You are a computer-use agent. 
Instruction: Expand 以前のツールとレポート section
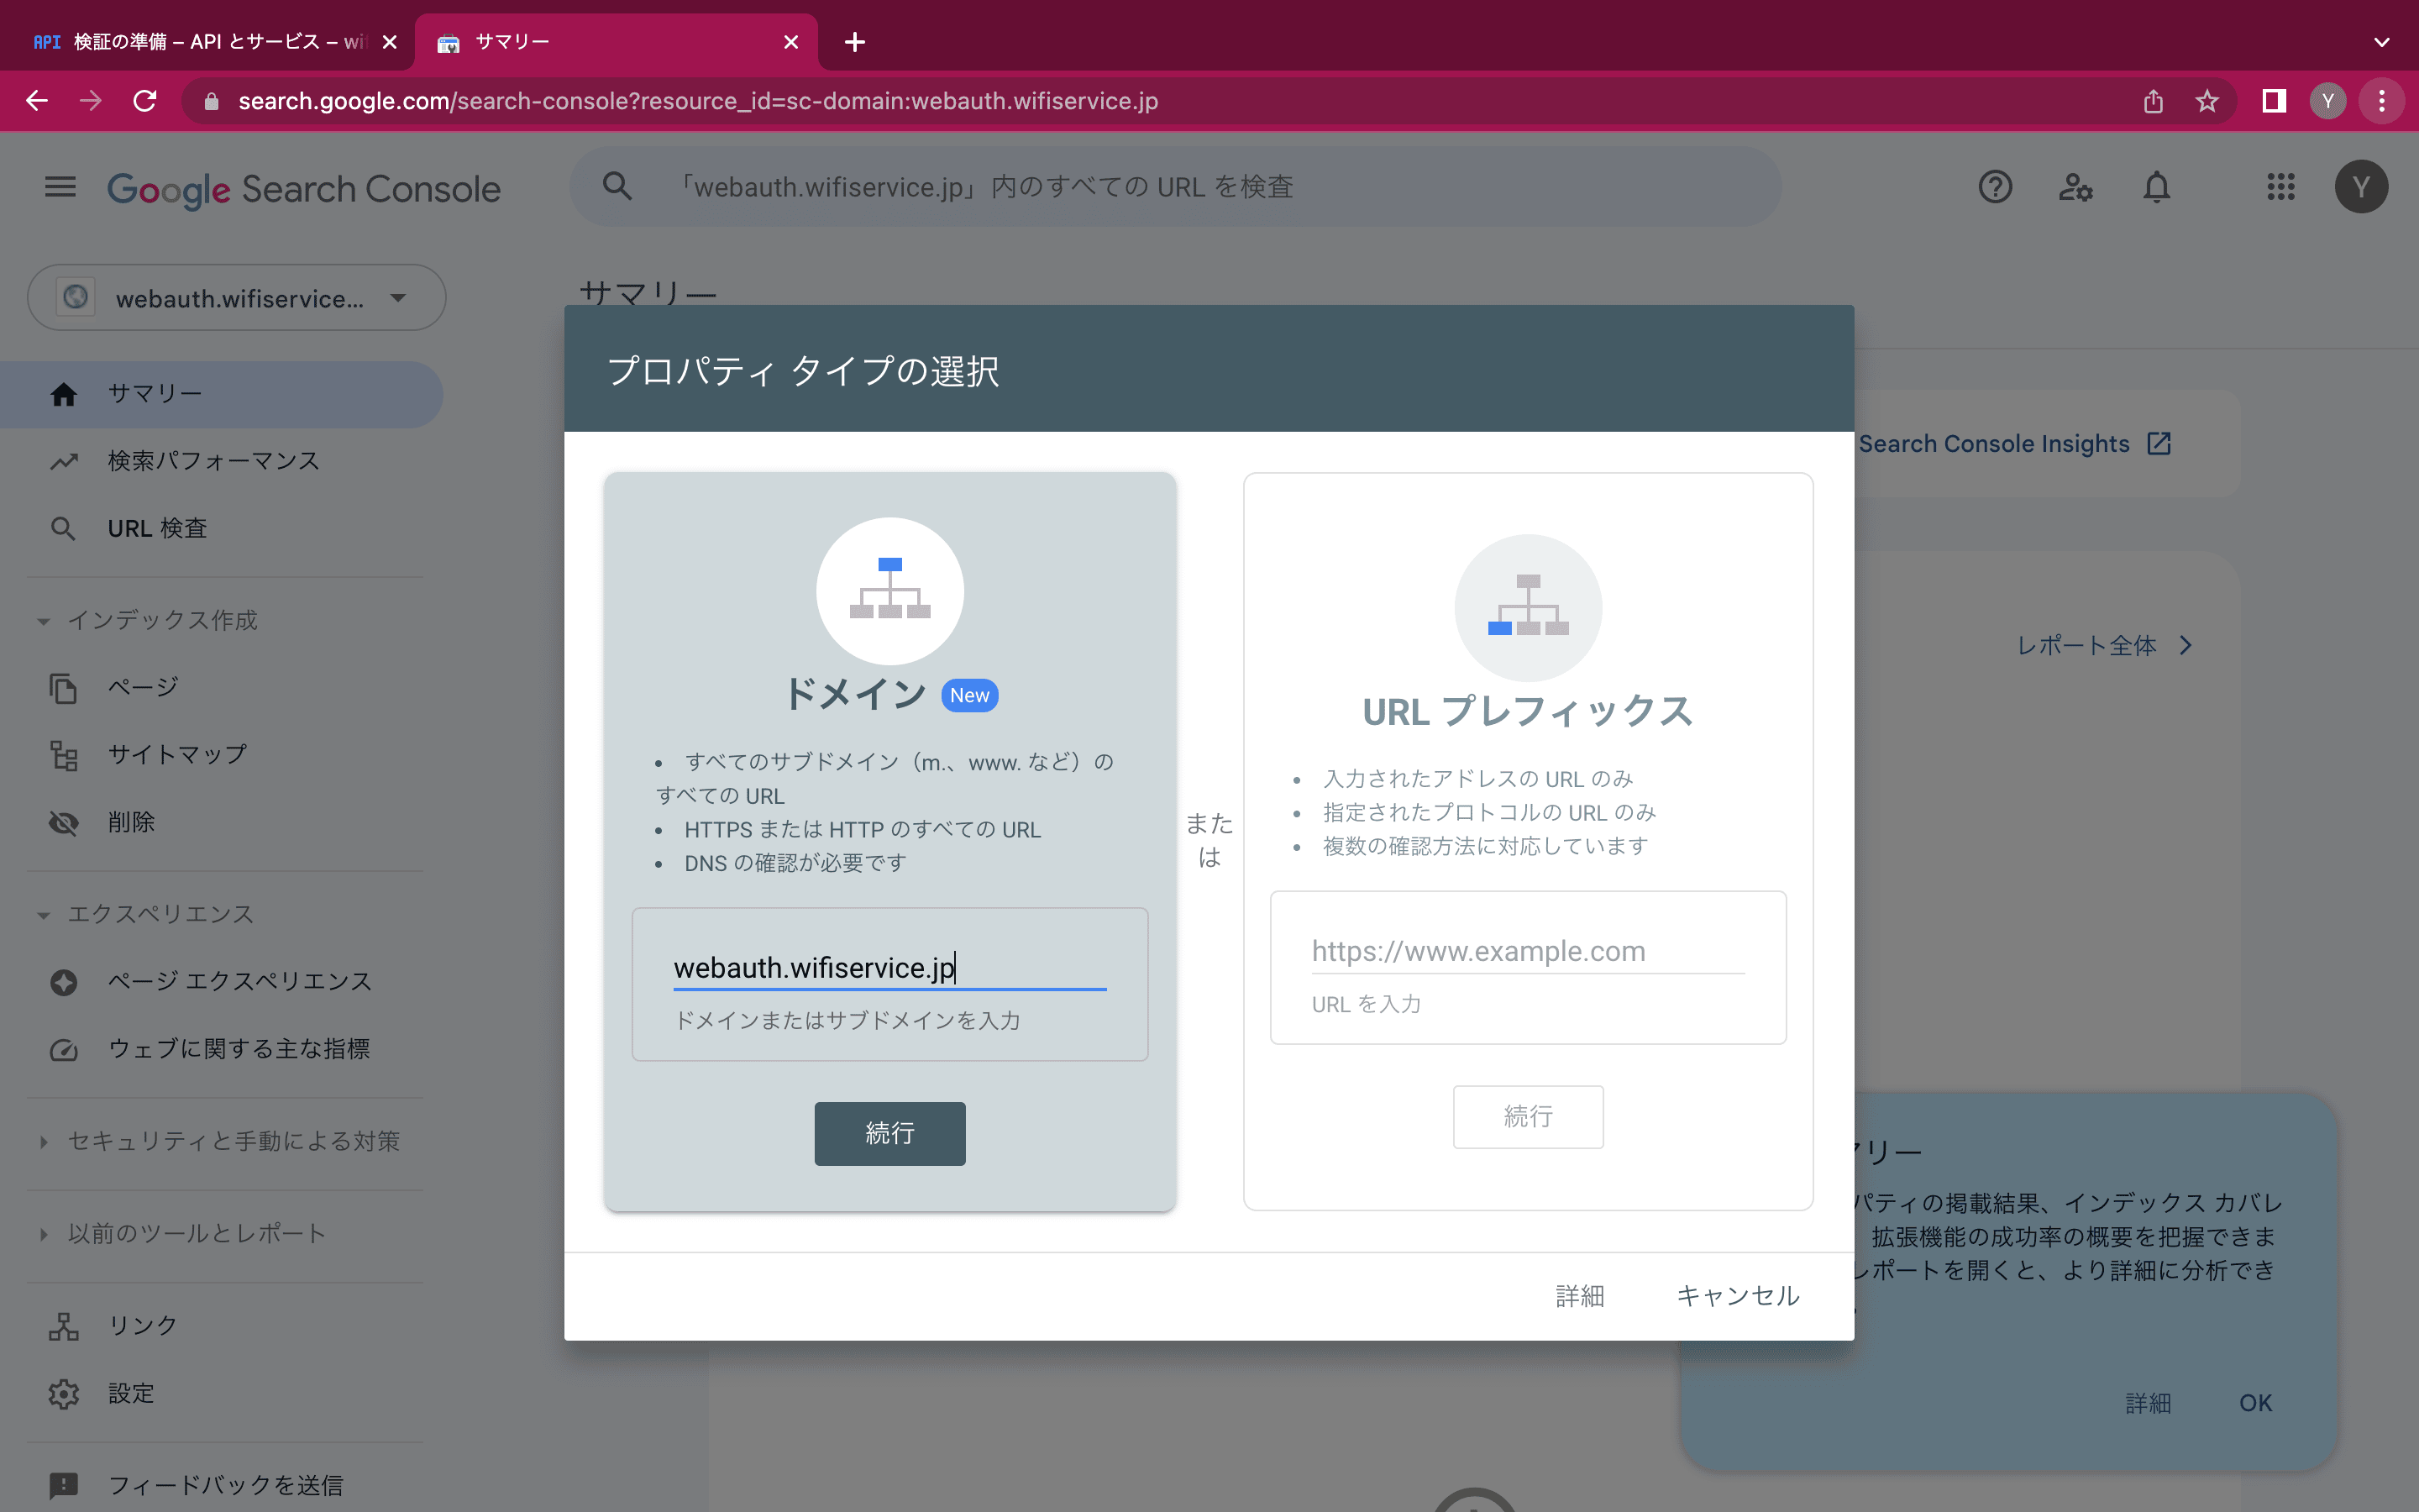click(43, 1234)
